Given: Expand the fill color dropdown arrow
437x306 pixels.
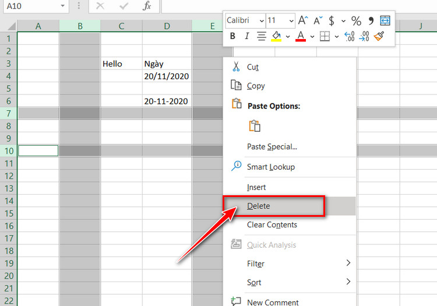Looking at the screenshot, I should [288, 37].
